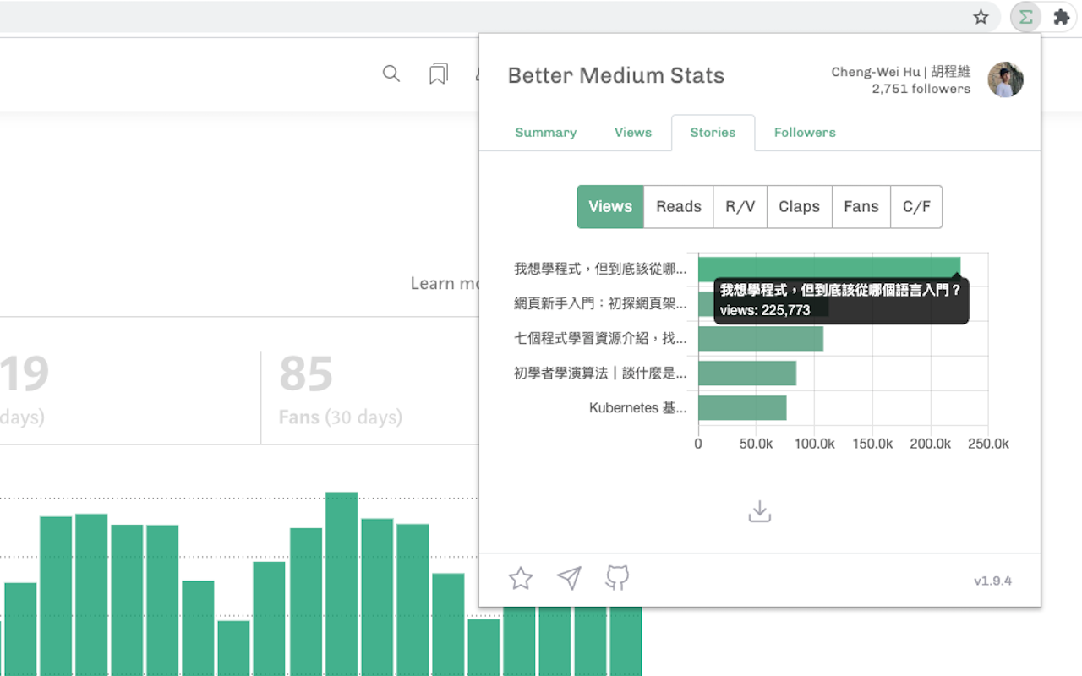Click story label 網頁新手入門：初探網頁架...
This screenshot has height=676, width=1082.
(600, 303)
